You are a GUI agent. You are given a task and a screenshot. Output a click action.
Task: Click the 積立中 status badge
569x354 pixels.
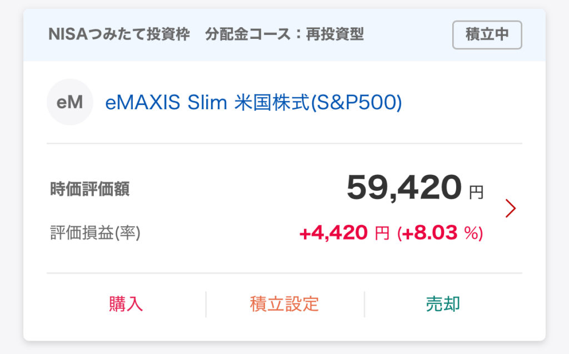(x=487, y=35)
